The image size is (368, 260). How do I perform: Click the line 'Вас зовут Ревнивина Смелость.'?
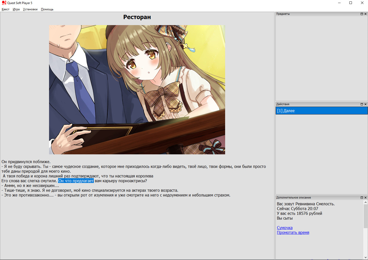point(306,204)
